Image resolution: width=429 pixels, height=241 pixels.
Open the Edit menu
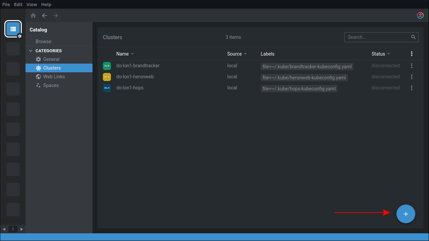[18, 4]
